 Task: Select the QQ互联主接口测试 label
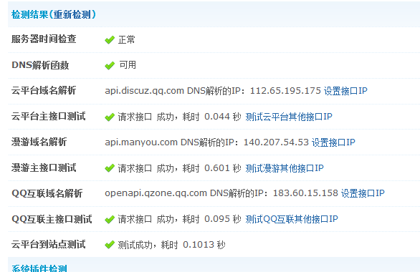click(52, 219)
